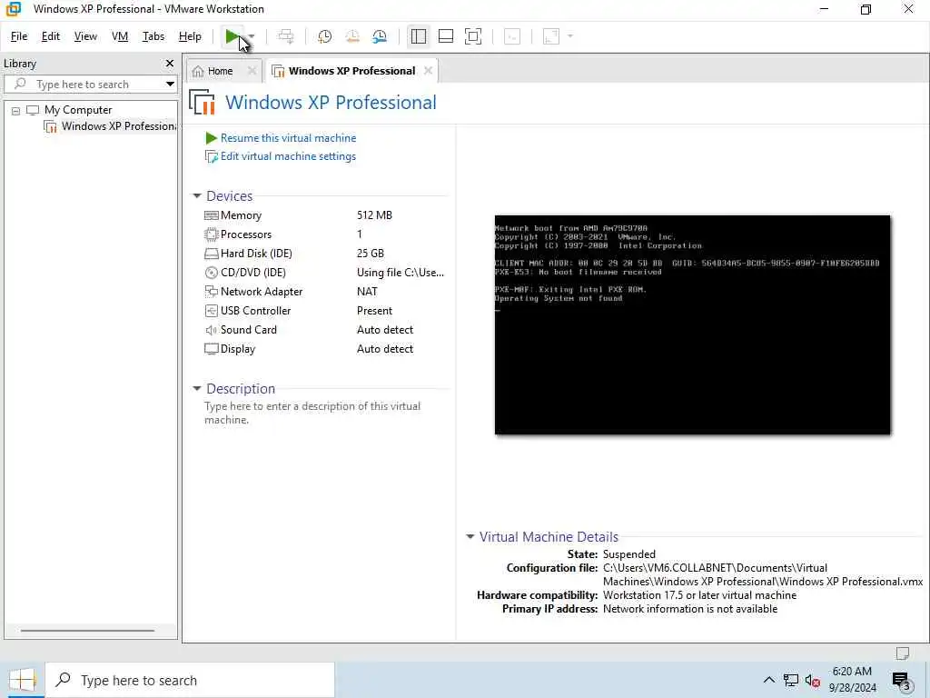The height and width of the screenshot is (698, 930).
Task: Click the Library horizontal scrollbar
Action: coord(88,631)
